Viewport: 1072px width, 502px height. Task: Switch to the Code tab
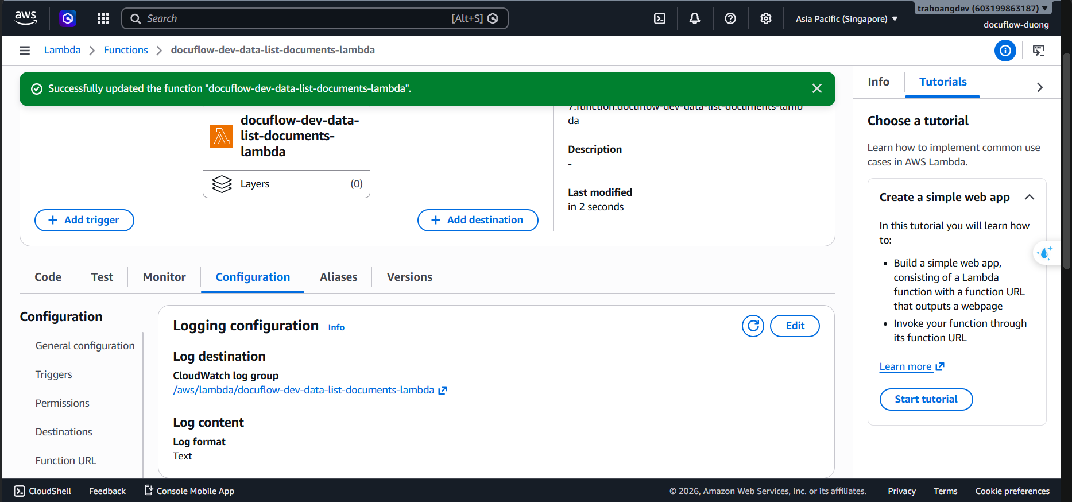click(48, 277)
